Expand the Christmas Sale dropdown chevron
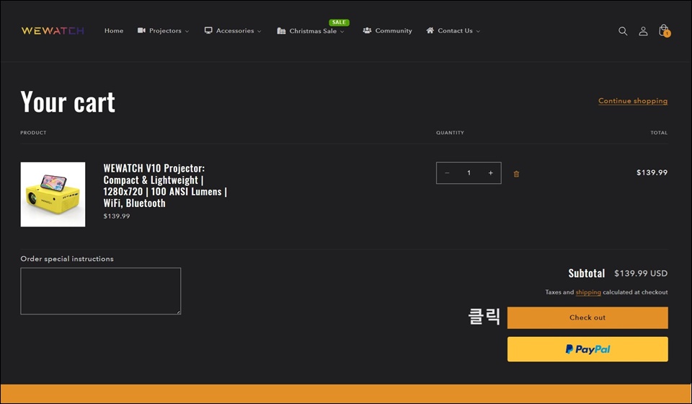The width and height of the screenshot is (692, 404). [x=342, y=32]
